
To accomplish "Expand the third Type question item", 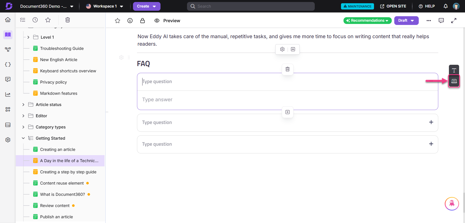I will click(x=431, y=144).
